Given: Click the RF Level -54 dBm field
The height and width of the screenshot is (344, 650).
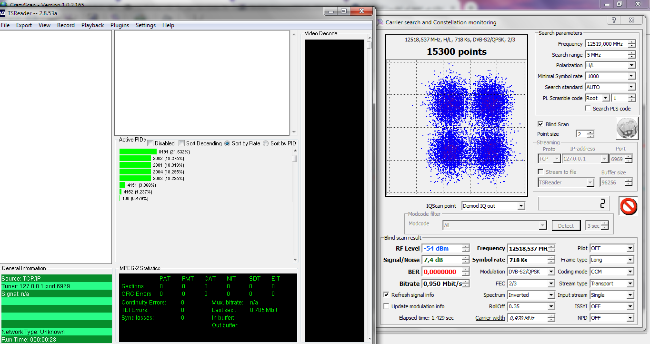Looking at the screenshot, I should coord(446,248).
